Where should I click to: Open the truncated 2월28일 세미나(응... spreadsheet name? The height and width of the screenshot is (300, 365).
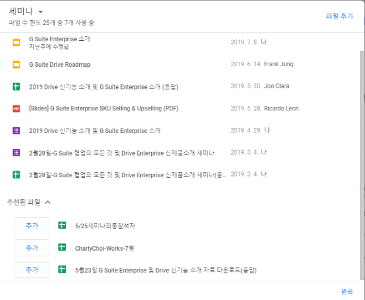click(128, 175)
